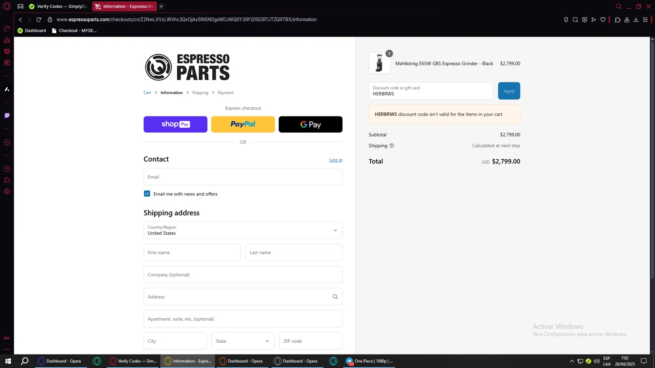Image resolution: width=655 pixels, height=368 pixels.
Task: Open the Opera GX main menu logo
Action: [7, 7]
